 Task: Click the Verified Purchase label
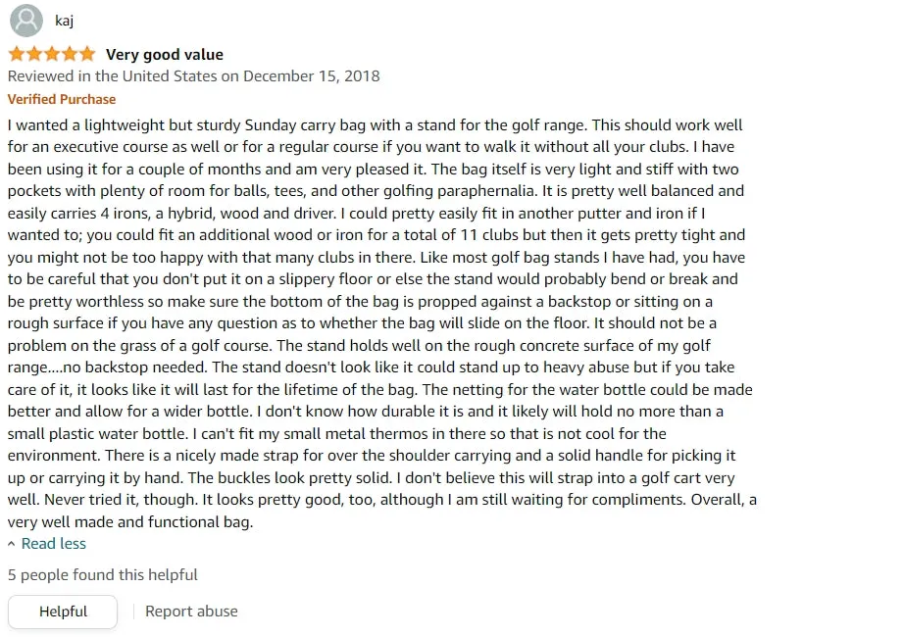[x=62, y=99]
